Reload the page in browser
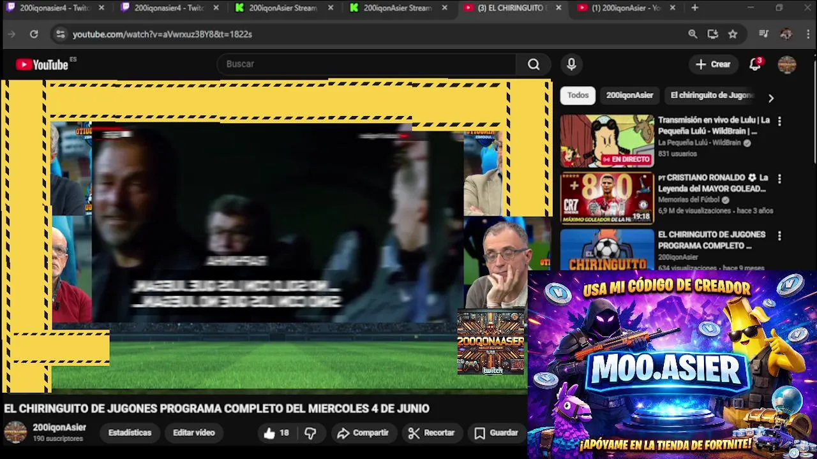 pos(34,34)
